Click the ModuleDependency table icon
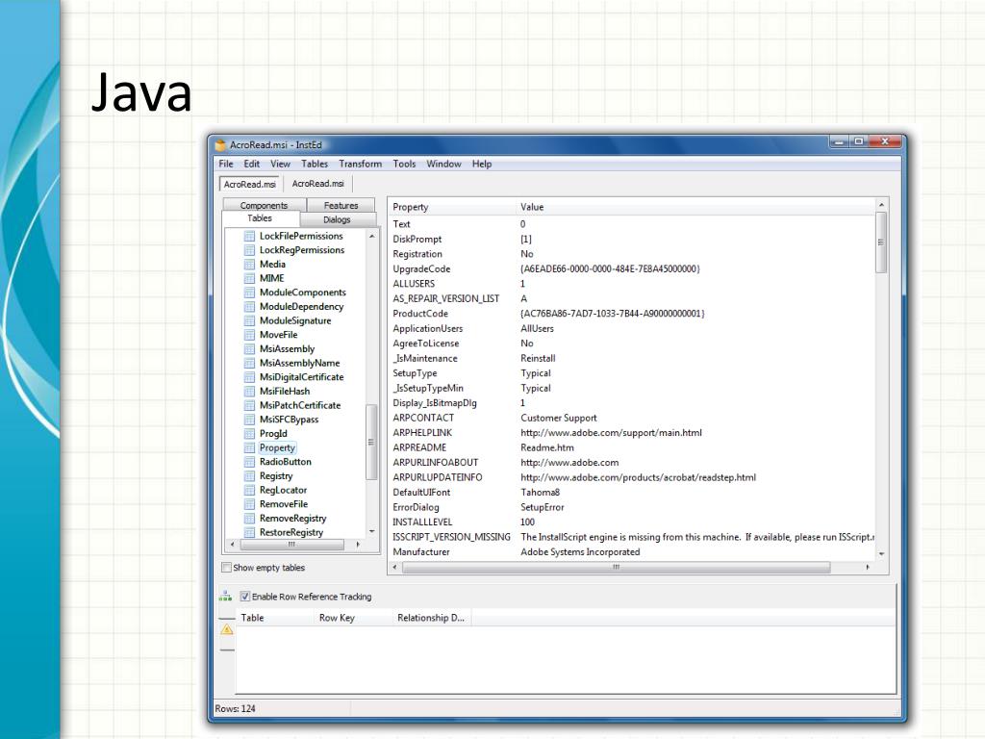 click(x=249, y=307)
